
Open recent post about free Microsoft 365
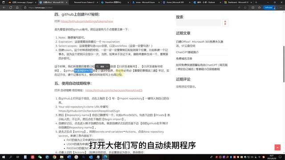(x=199, y=44)
